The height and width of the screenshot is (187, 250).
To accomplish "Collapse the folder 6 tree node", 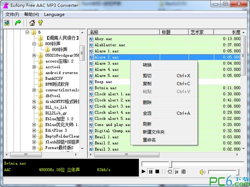I will (x=27, y=32).
